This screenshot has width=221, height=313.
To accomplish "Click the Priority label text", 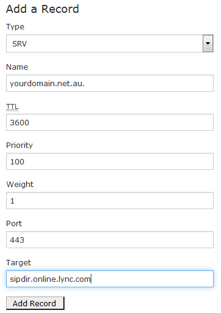I will click(x=19, y=145).
